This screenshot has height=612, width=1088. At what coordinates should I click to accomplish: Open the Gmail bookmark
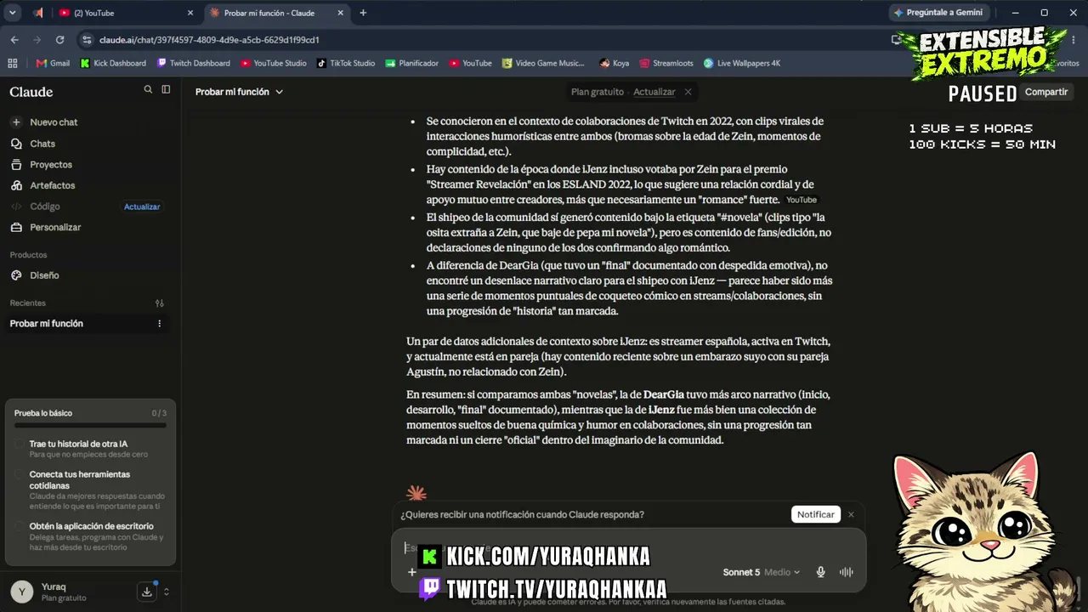pos(53,63)
